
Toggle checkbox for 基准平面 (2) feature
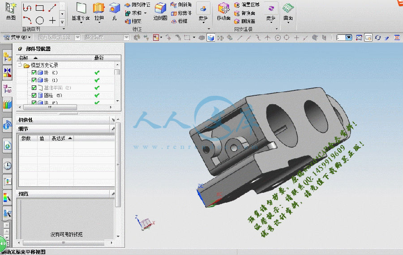click(34, 88)
